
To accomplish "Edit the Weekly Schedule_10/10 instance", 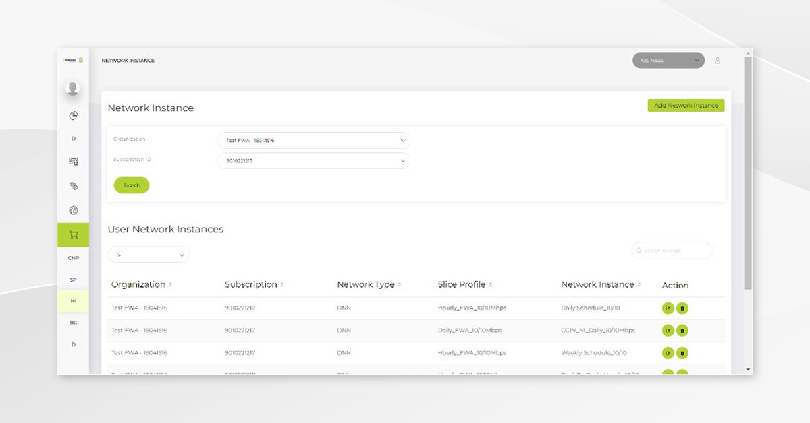I will [x=668, y=353].
